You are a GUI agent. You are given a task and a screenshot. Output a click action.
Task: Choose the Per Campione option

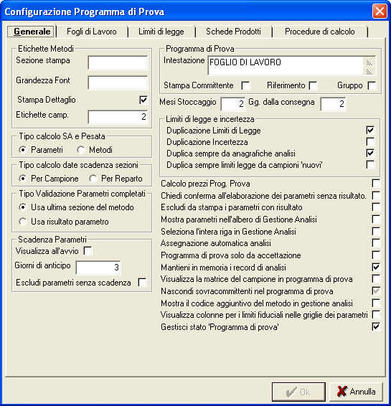(23, 179)
